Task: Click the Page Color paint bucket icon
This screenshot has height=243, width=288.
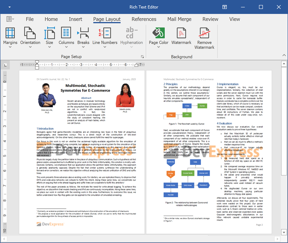Action: (x=158, y=33)
